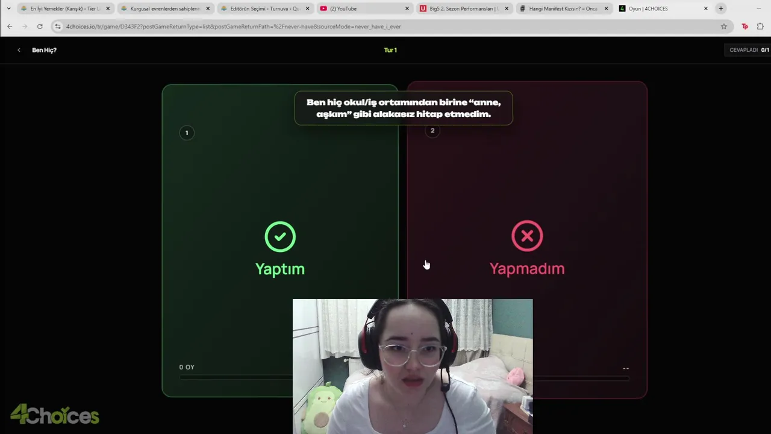Viewport: 771px width, 434px height.
Task: Close the Kurgusal evrenlerden tab
Action: point(208,8)
